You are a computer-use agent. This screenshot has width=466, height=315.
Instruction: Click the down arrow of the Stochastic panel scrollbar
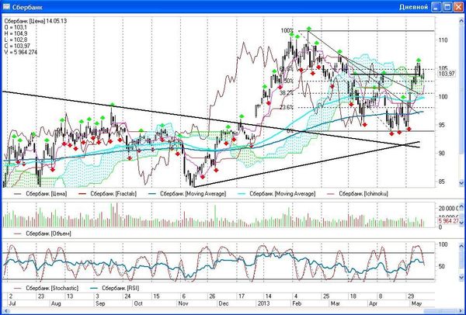tap(462, 277)
